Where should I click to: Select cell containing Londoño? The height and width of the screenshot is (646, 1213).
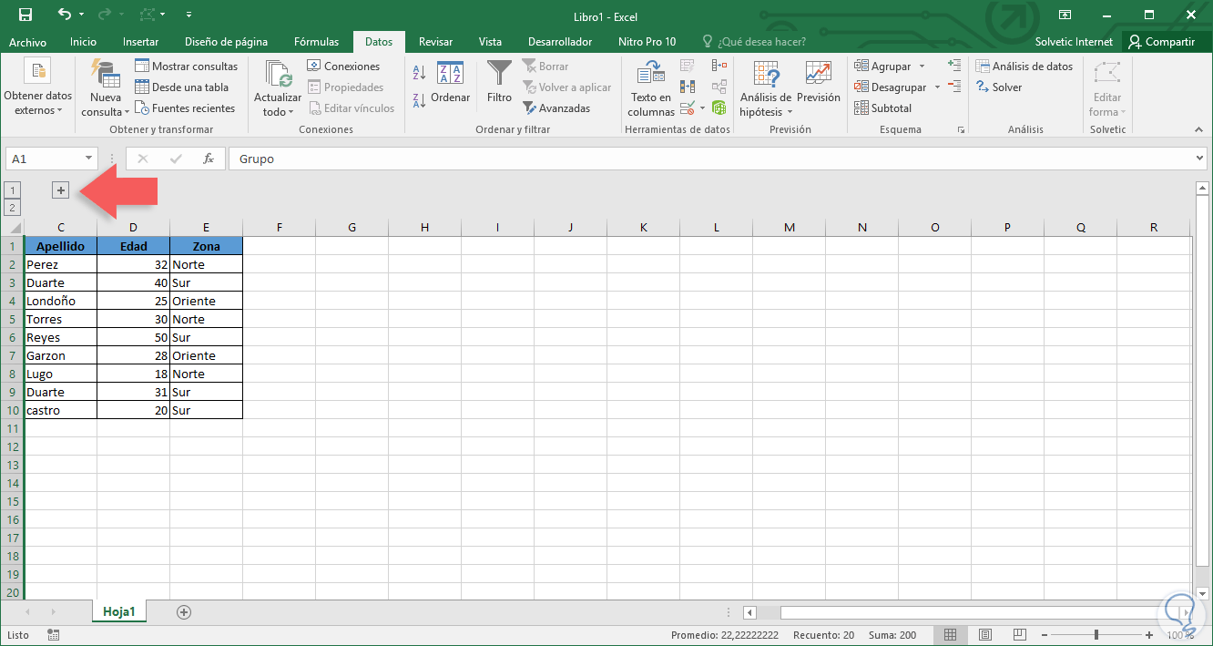point(61,301)
